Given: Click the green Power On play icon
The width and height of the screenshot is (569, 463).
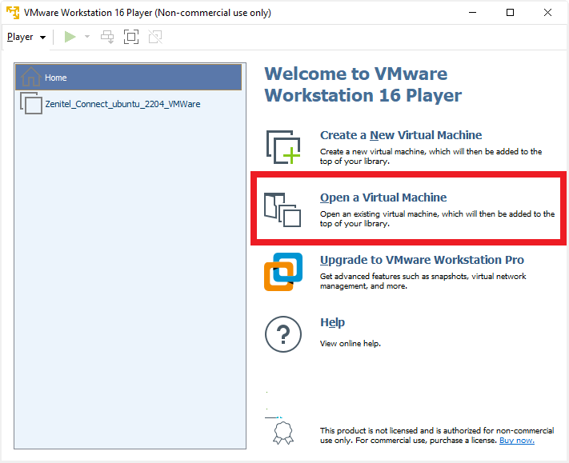Looking at the screenshot, I should tap(70, 37).
